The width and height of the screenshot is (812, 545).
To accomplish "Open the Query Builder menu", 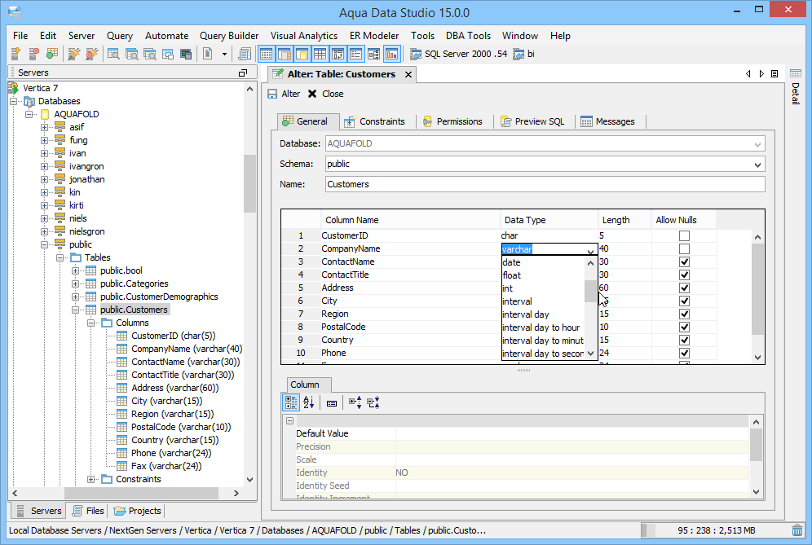I will coord(229,36).
